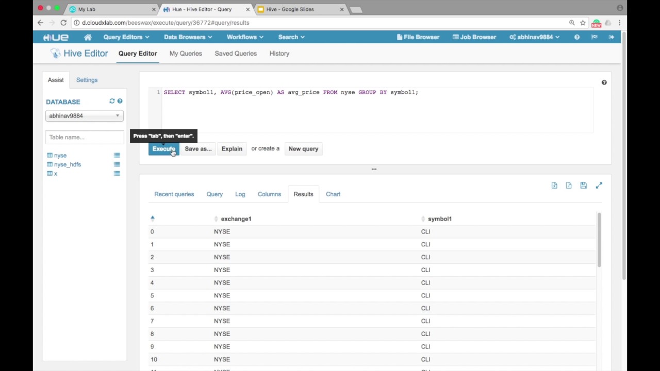Viewport: 660px width, 371px height.
Task: Open the help icon next to DATABASE
Action: tap(120, 101)
